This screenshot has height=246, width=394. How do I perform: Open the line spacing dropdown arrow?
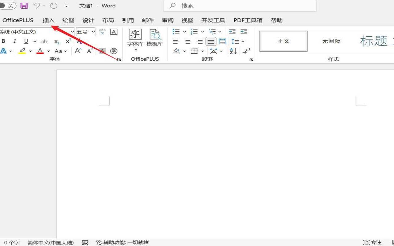pos(243,41)
